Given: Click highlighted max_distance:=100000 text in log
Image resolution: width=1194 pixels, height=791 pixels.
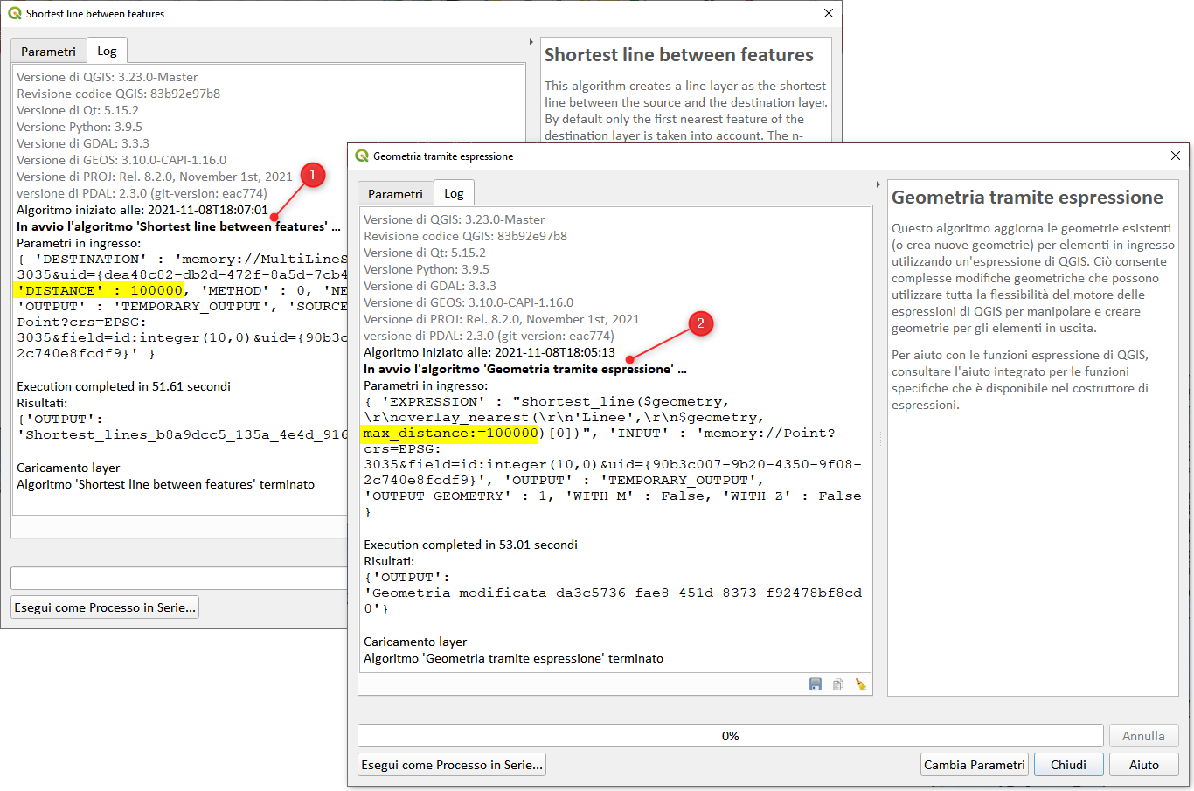Looking at the screenshot, I should [450, 434].
